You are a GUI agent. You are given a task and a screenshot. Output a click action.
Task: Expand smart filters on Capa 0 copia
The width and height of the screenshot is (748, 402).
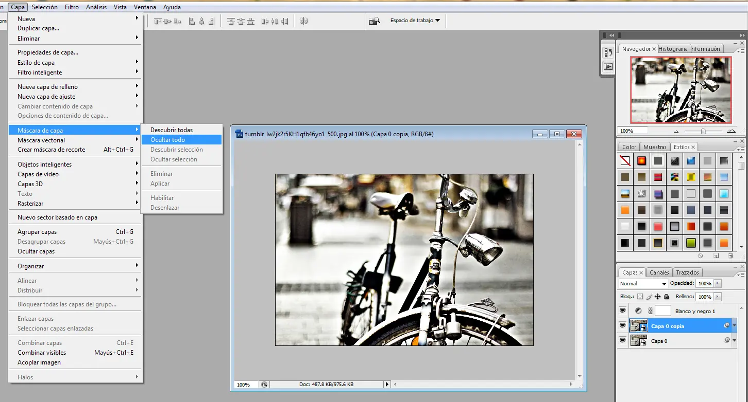coord(735,326)
